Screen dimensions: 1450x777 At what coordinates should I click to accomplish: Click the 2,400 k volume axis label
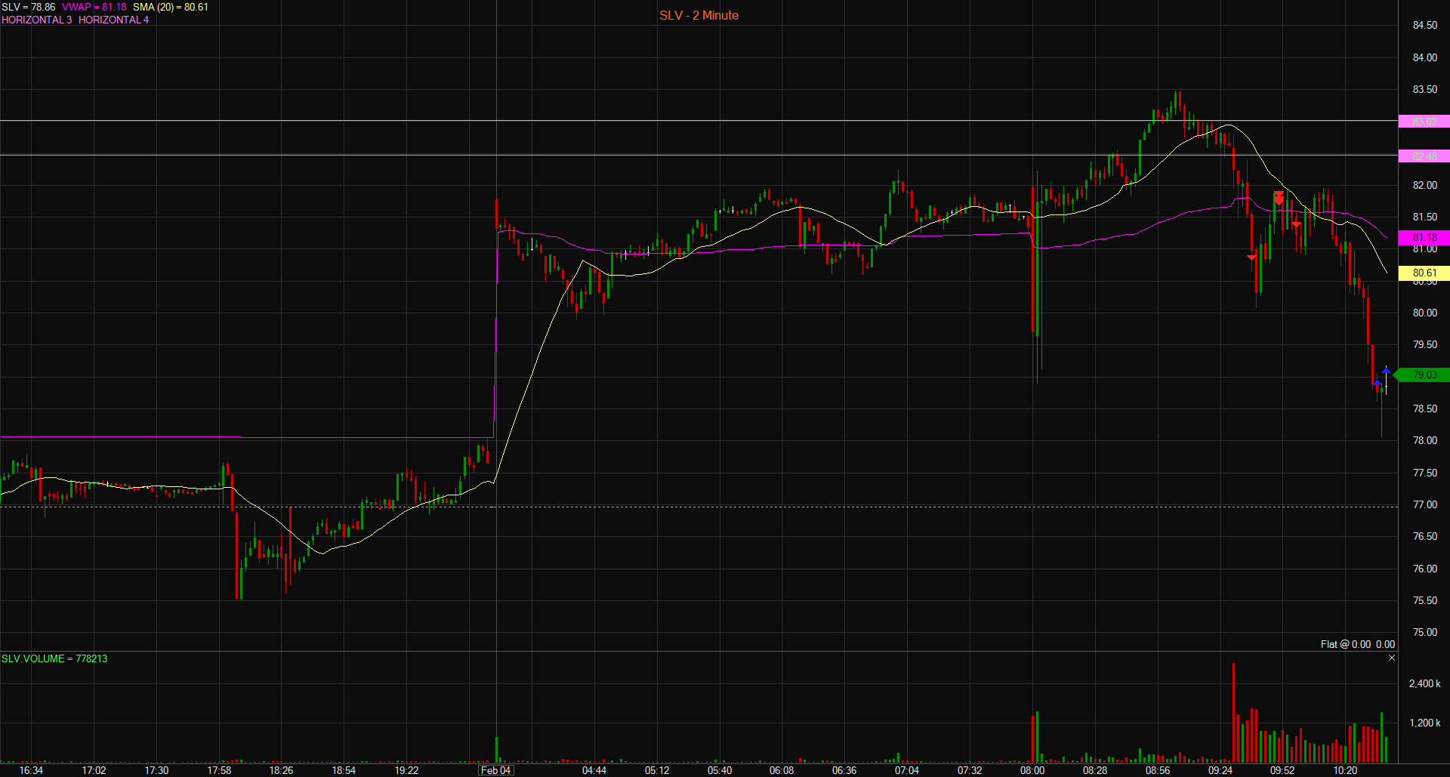[x=1424, y=684]
